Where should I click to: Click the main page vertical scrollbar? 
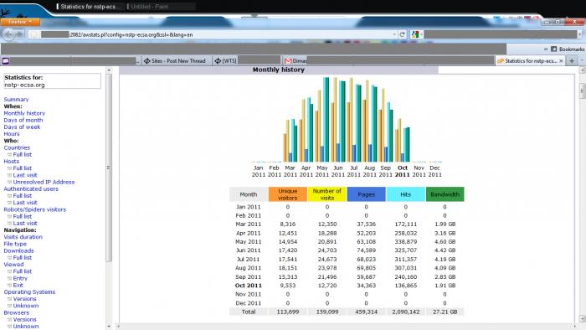pyautogui.click(x=583, y=90)
